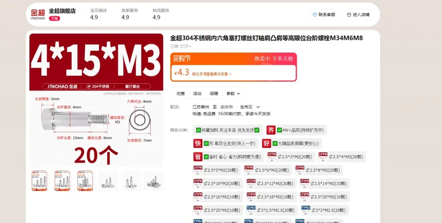Choose variant ∅2.5*3*M2(20颗)
Image resolution: width=442 pixels, height=223 pixels.
pos(291,157)
